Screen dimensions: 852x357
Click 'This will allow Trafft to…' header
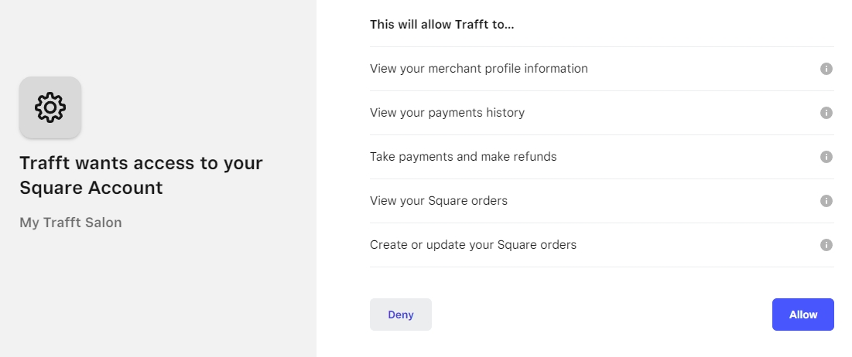tap(442, 25)
